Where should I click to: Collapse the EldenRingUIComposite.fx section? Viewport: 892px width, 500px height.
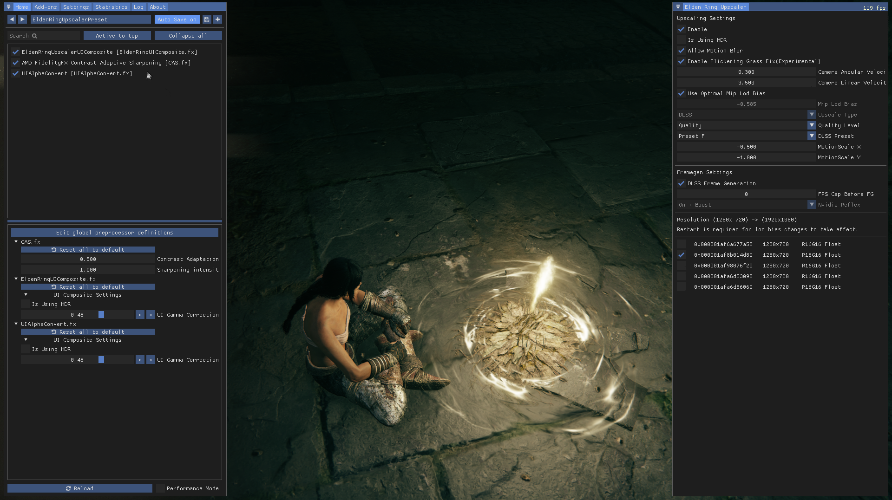[16, 279]
